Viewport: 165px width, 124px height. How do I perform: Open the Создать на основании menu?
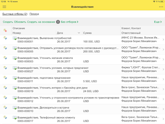41,22
